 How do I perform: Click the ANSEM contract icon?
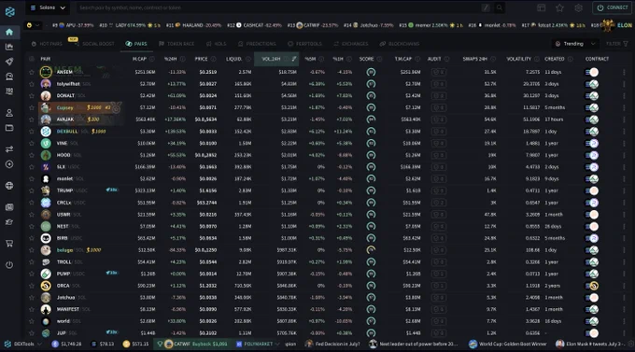point(594,72)
